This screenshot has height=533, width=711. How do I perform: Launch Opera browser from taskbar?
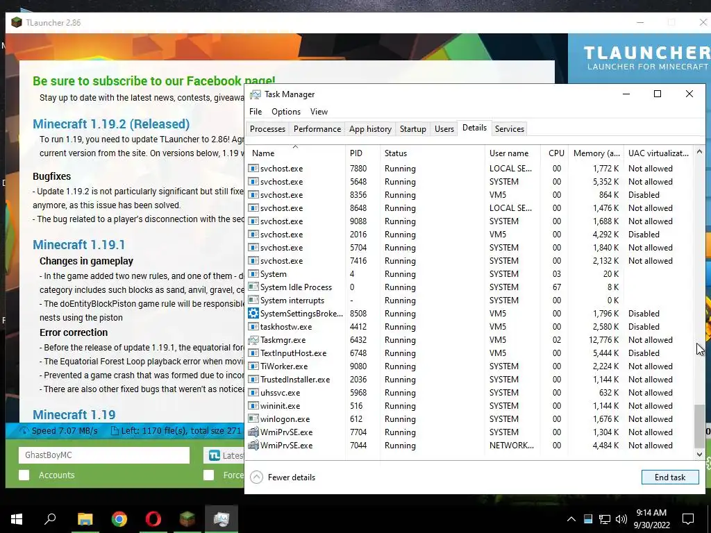(153, 519)
